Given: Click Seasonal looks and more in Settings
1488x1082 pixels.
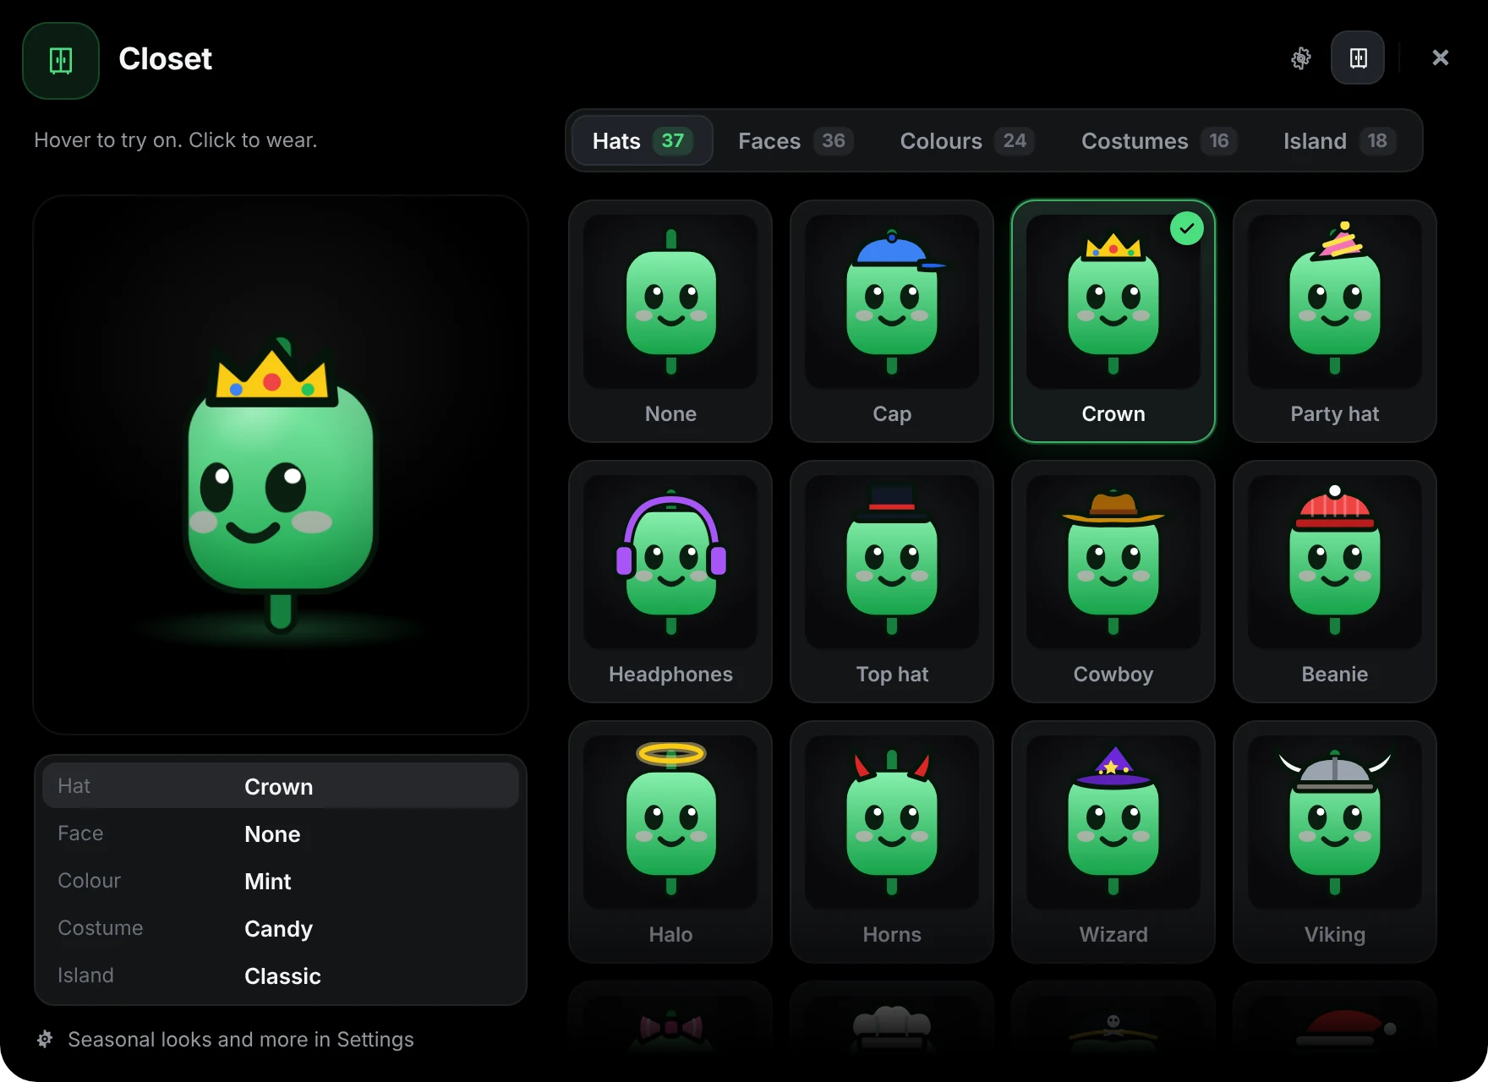Looking at the screenshot, I should 241,1039.
